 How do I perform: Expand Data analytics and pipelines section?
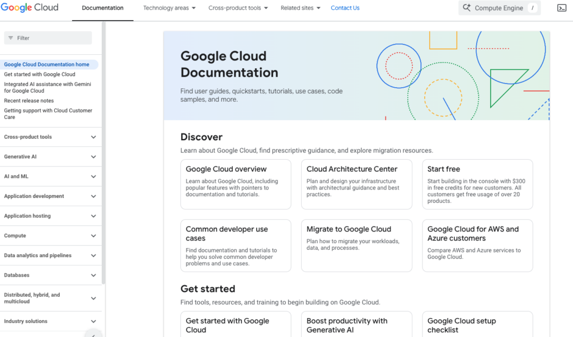point(50,255)
